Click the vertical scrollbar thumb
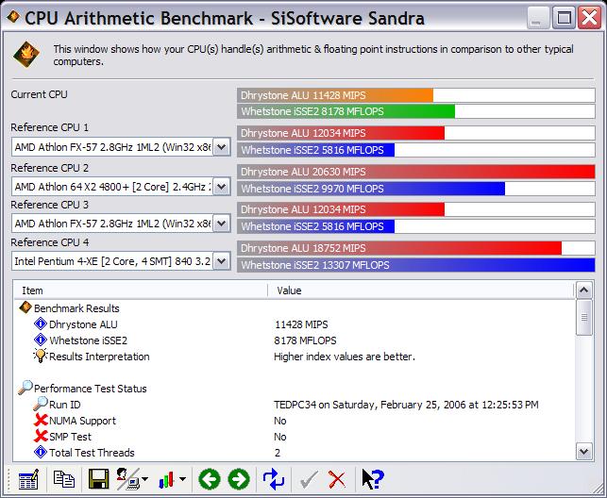The image size is (607, 498). point(584,318)
